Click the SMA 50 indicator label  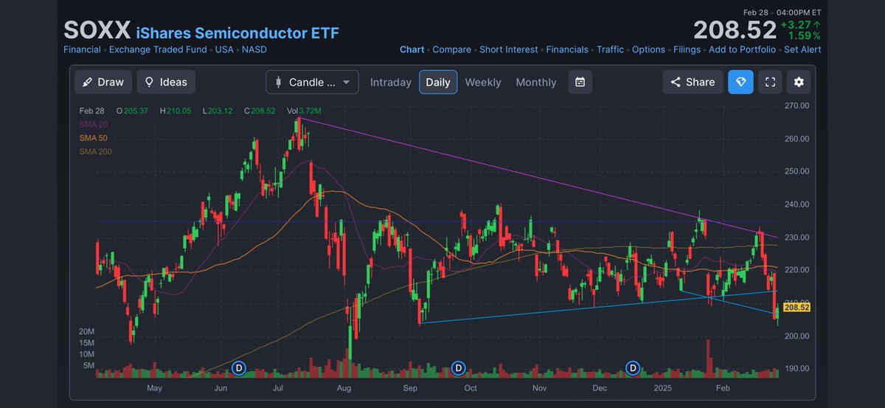coord(92,138)
